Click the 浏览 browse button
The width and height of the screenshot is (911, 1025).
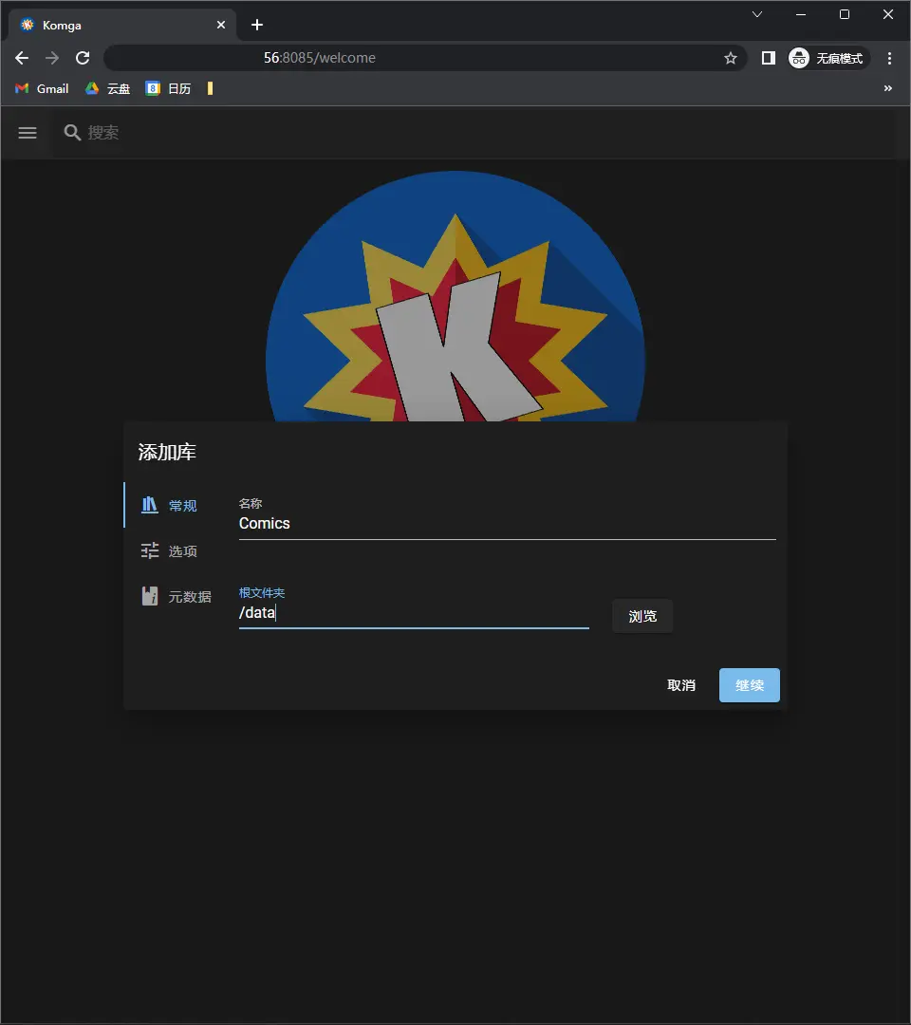(x=642, y=617)
